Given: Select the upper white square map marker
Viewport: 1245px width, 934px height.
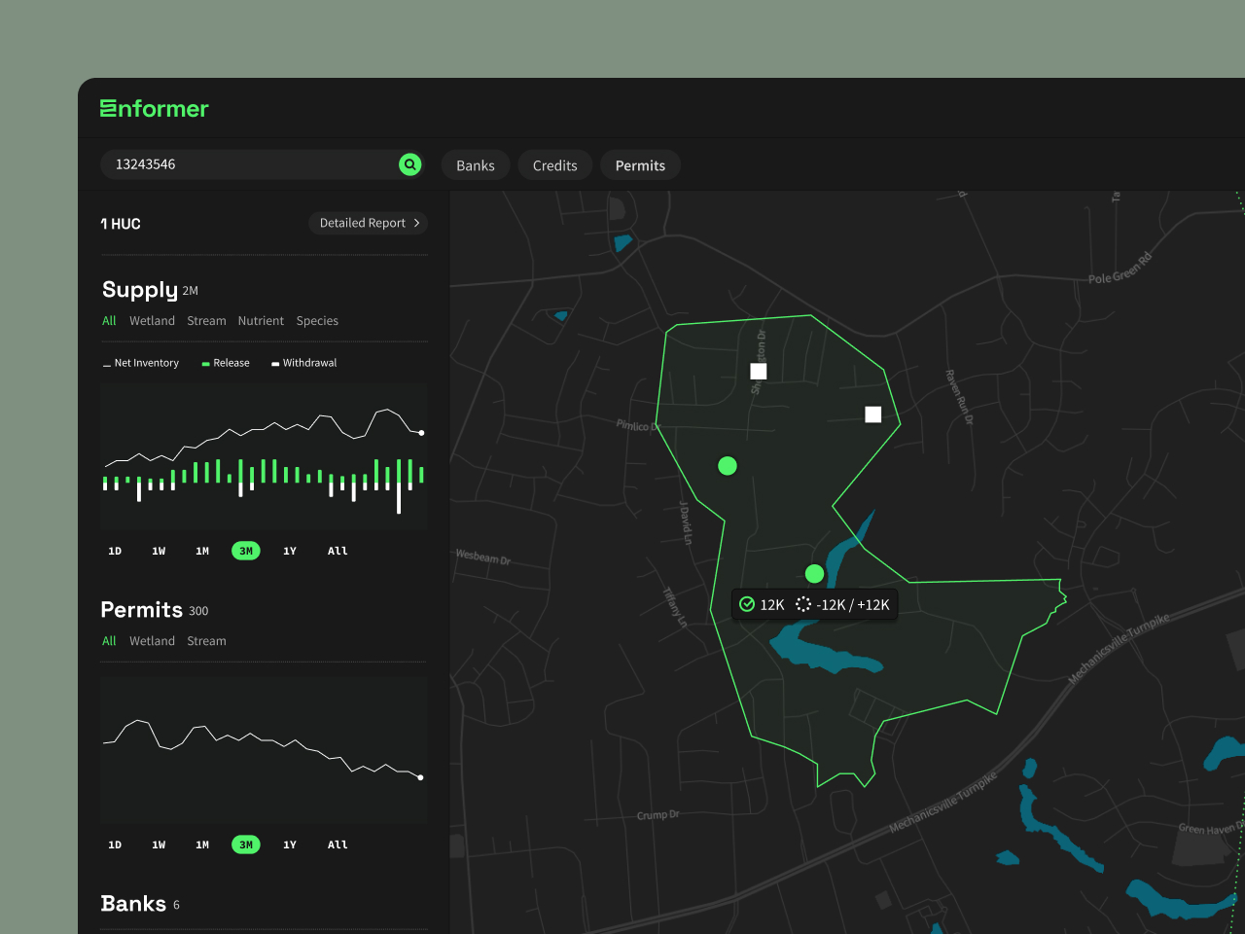Looking at the screenshot, I should [x=759, y=371].
